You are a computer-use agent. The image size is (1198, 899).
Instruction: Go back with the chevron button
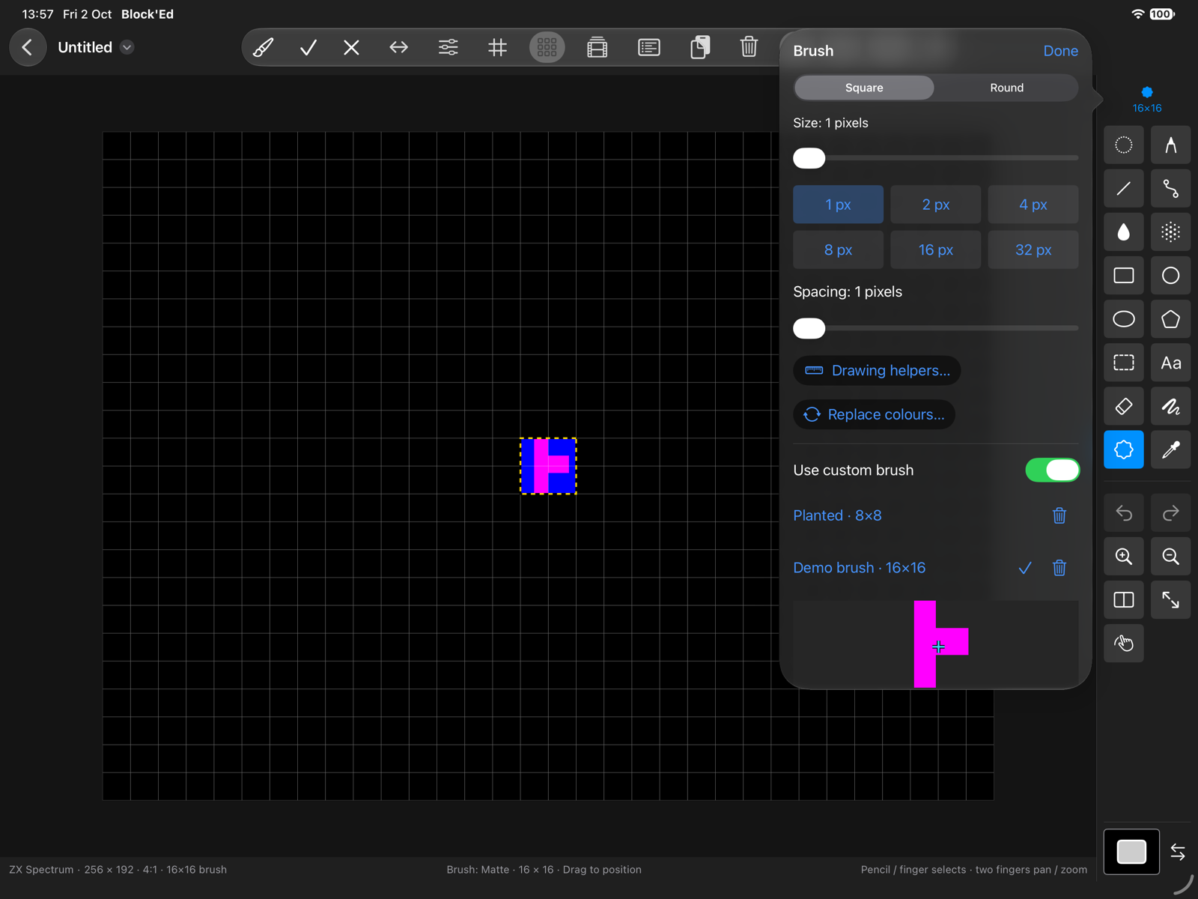point(28,47)
